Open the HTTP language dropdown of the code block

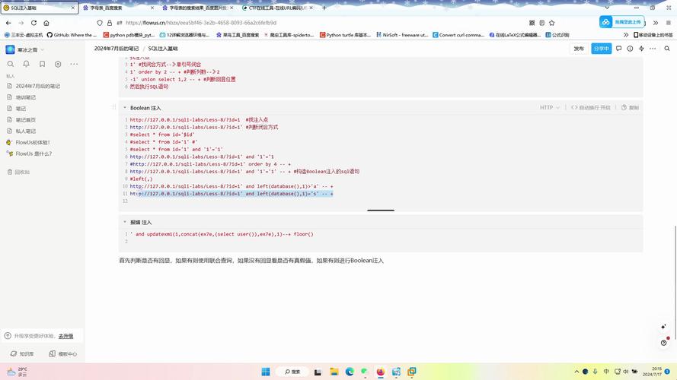tap(550, 108)
